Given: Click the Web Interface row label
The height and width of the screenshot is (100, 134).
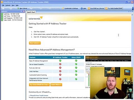Looking at the screenshot, I should [x=34, y=71].
